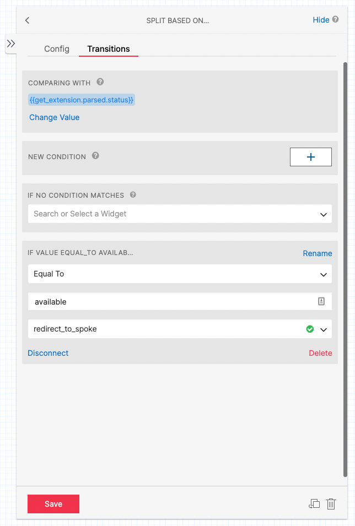Add a new condition with the plus button

point(310,156)
